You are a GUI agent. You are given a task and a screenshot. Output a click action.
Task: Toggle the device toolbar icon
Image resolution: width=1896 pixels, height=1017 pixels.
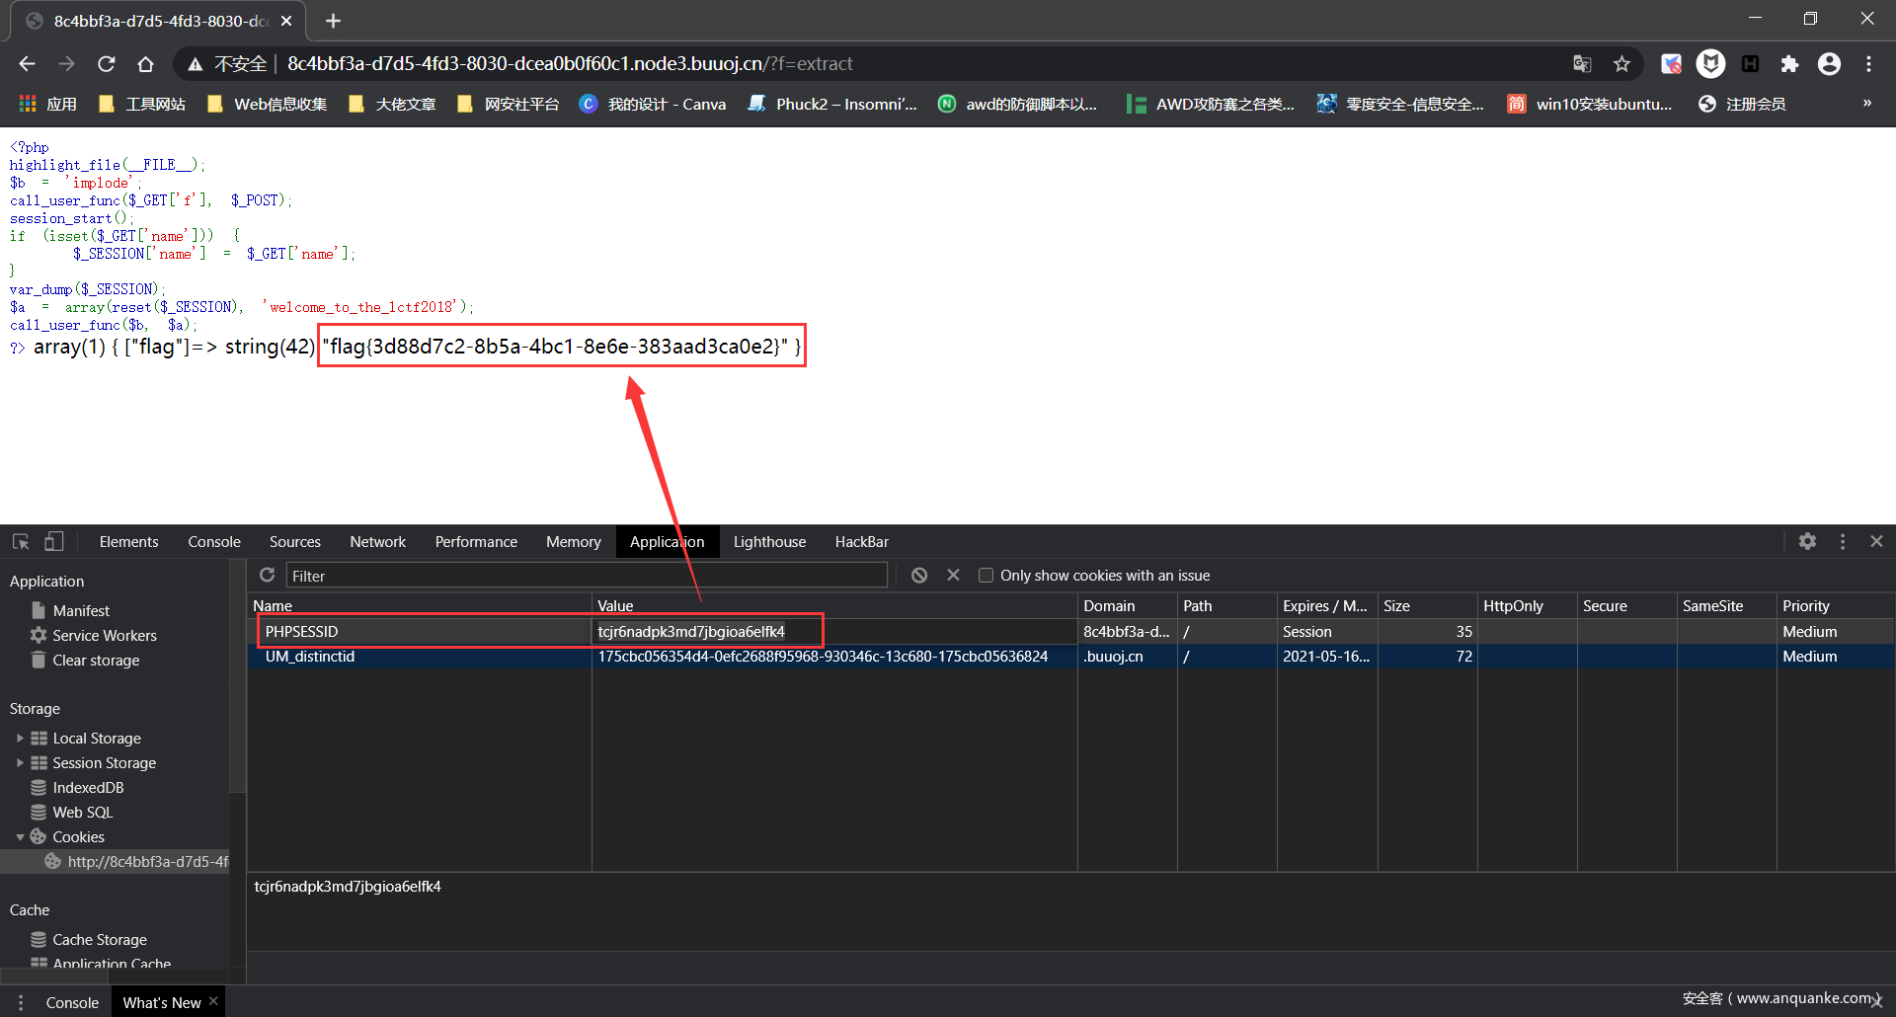[54, 541]
